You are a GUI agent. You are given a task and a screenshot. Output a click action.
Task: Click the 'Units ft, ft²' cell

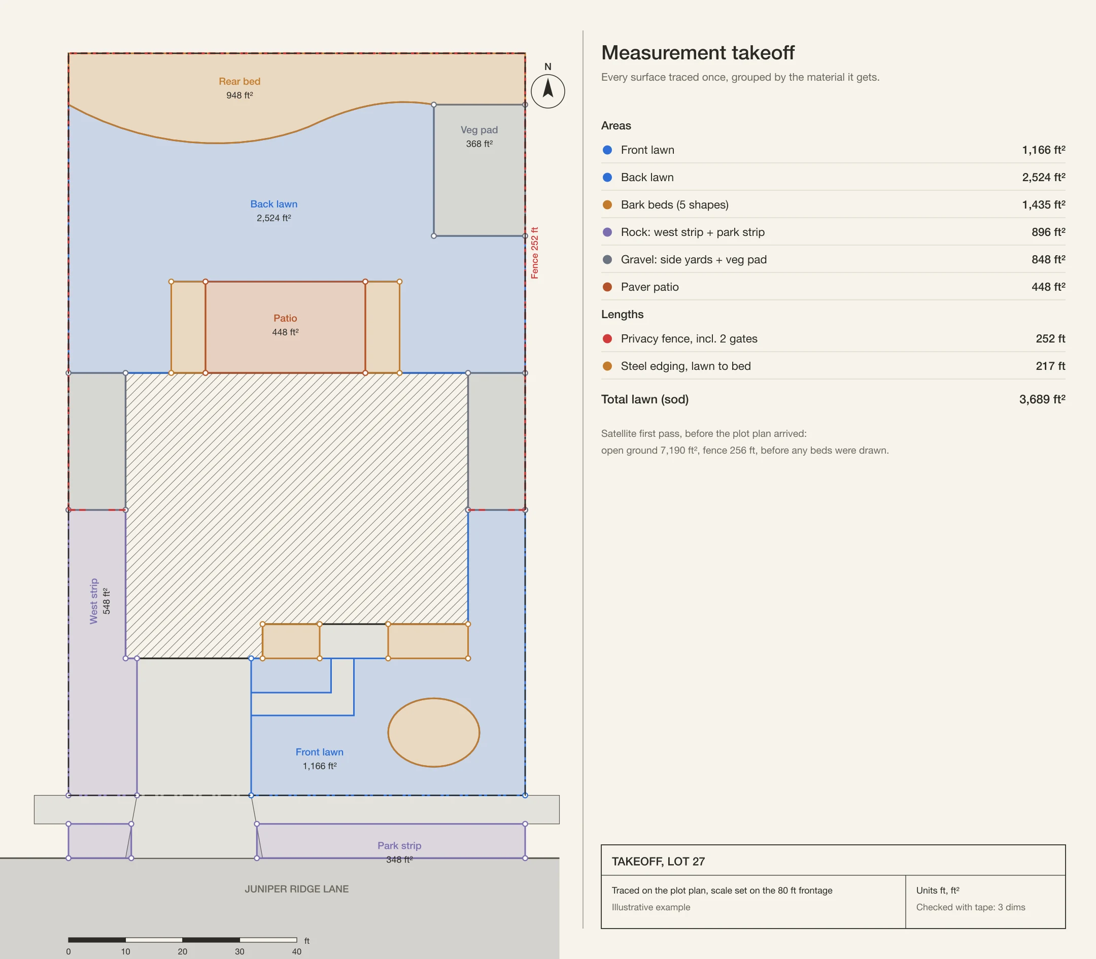938,890
